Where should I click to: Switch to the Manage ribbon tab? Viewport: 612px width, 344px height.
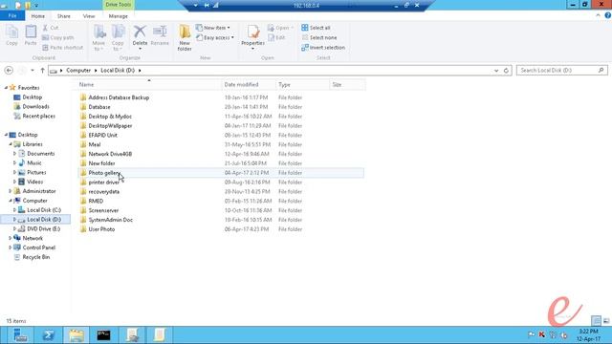tap(119, 16)
